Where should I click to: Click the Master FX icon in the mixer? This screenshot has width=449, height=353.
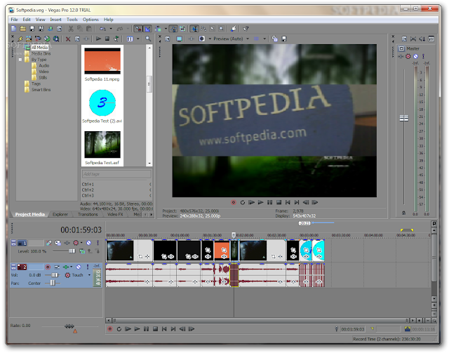(408, 56)
